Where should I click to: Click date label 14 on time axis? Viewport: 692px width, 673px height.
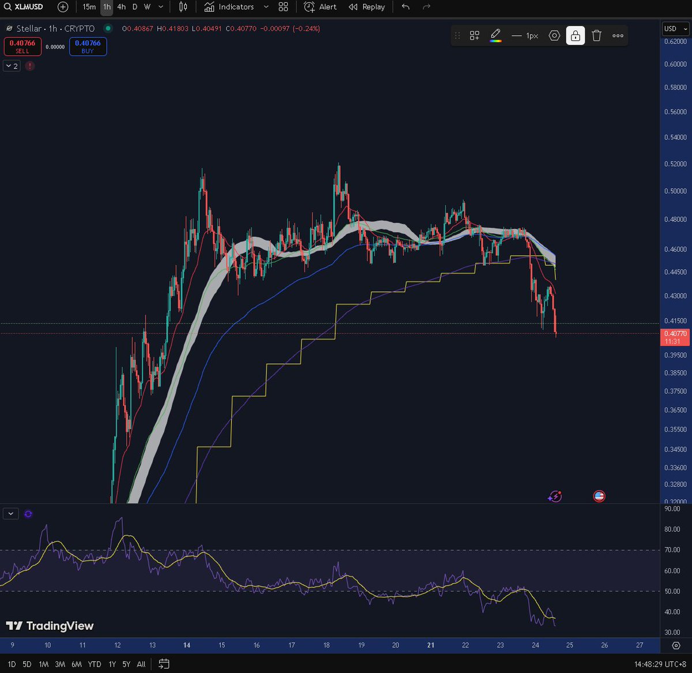point(186,645)
